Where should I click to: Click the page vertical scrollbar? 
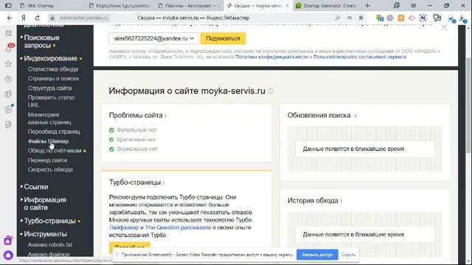pos(468,105)
